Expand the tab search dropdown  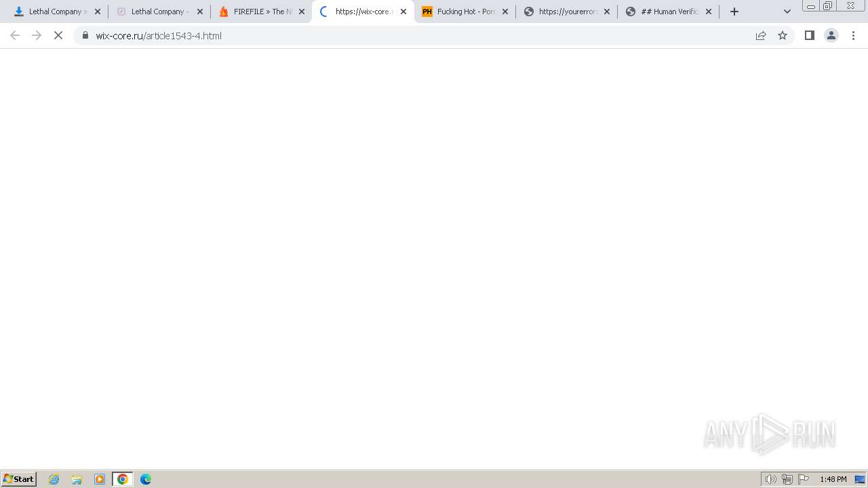[x=787, y=12]
